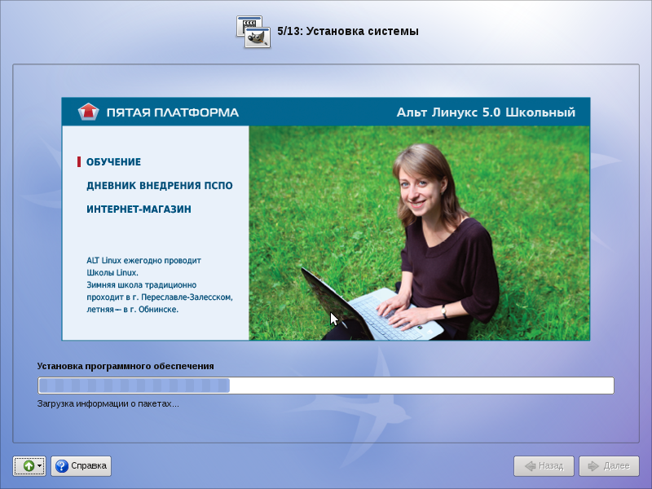652x489 pixels.
Task: Open help with the Справка button
Action: tap(81, 466)
